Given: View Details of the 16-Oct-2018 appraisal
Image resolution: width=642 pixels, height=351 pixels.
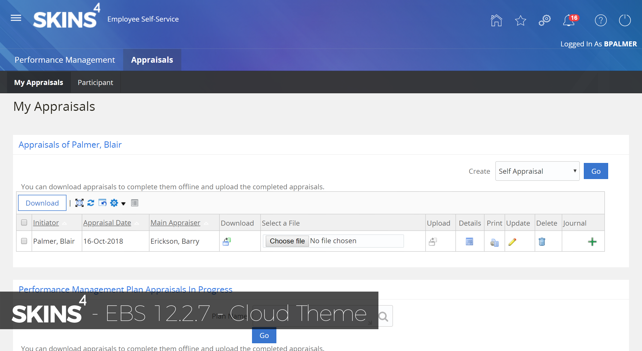Looking at the screenshot, I should pos(469,241).
